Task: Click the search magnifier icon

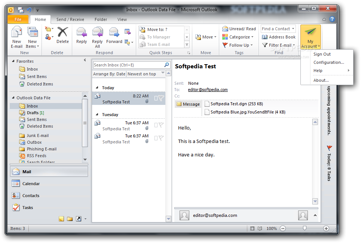Action: click(167, 65)
